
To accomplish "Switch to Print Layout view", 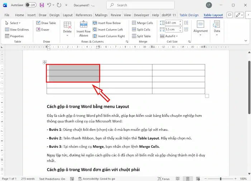I will (188, 178).
